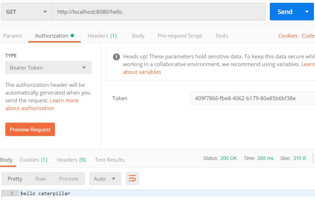The height and width of the screenshot is (200, 315).
Task: Open the Tests tab
Action: pos(222,36)
